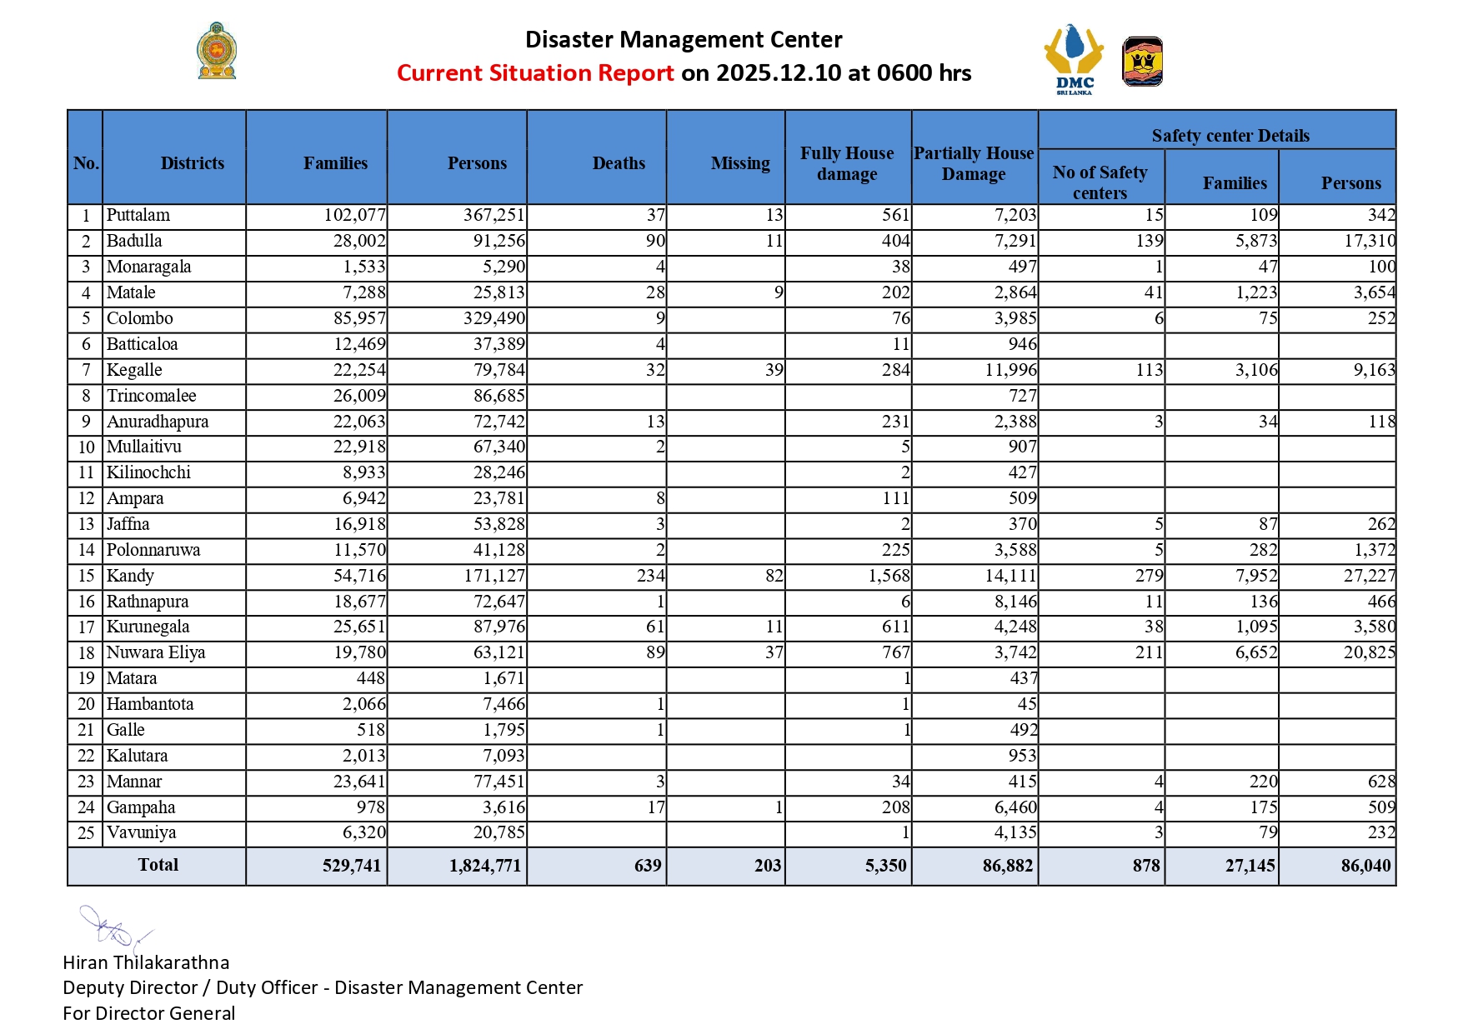Click the 'Total' row label

click(158, 865)
